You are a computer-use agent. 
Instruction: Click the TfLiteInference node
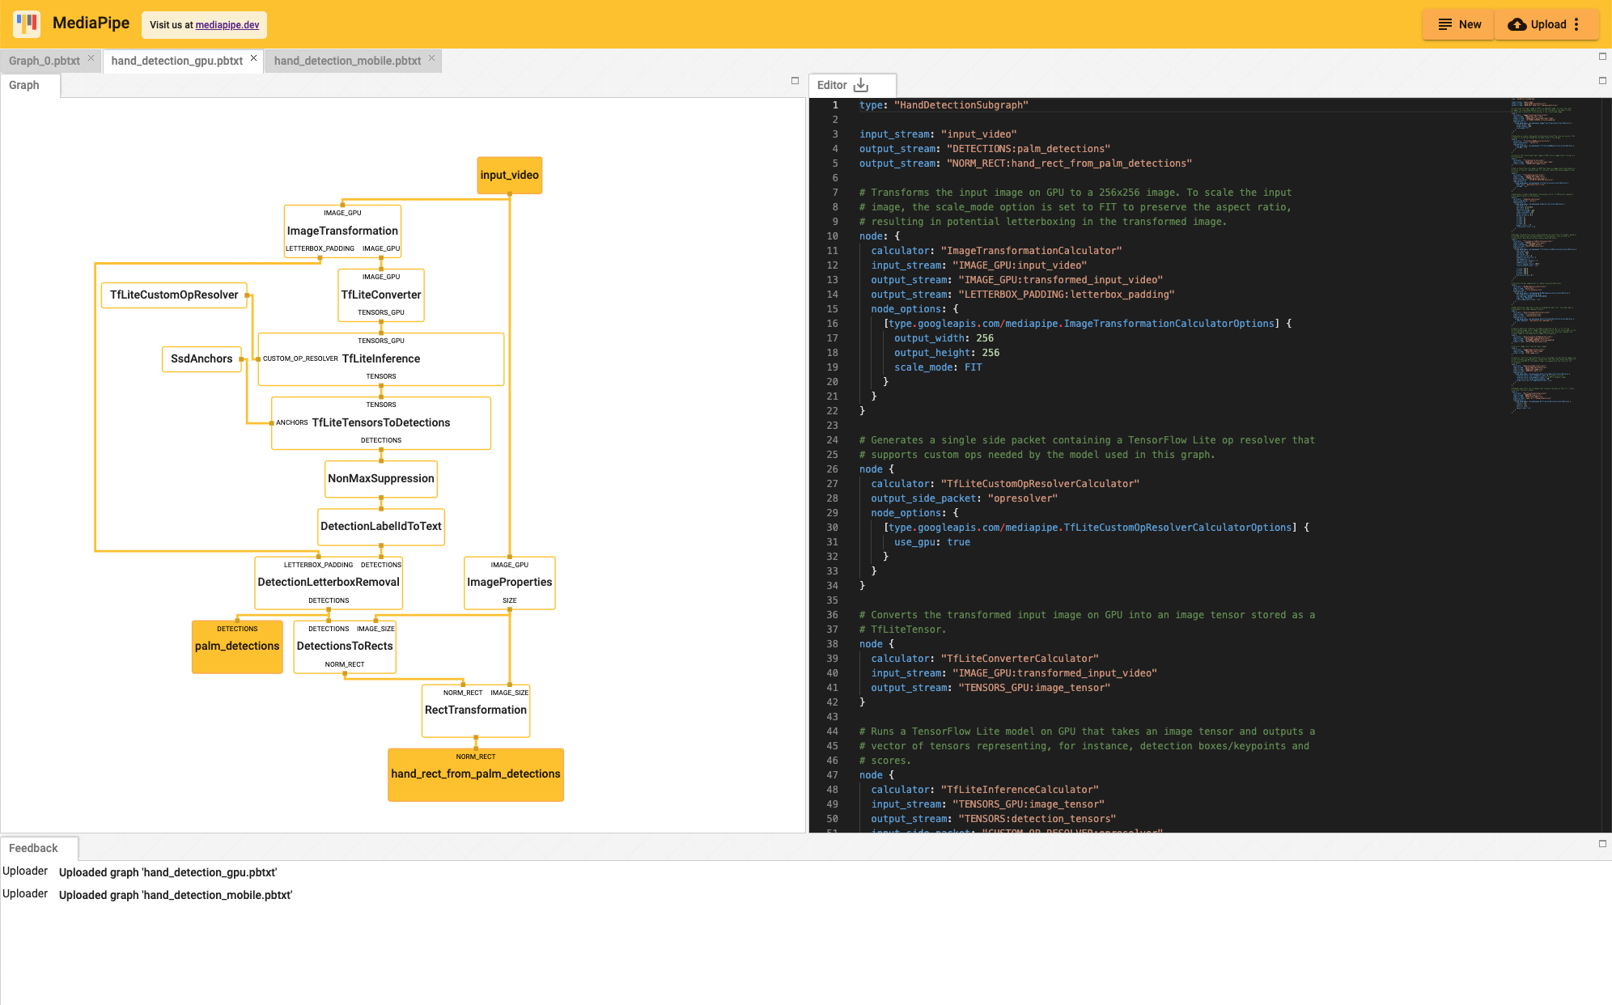click(x=381, y=358)
